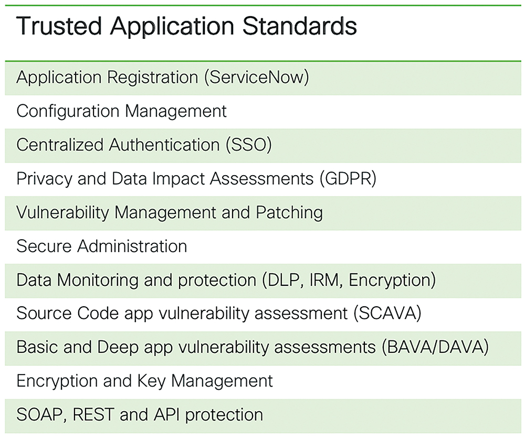525x439 pixels.
Task: Select Encryption and Key Management row
Action: pyautogui.click(x=263, y=382)
